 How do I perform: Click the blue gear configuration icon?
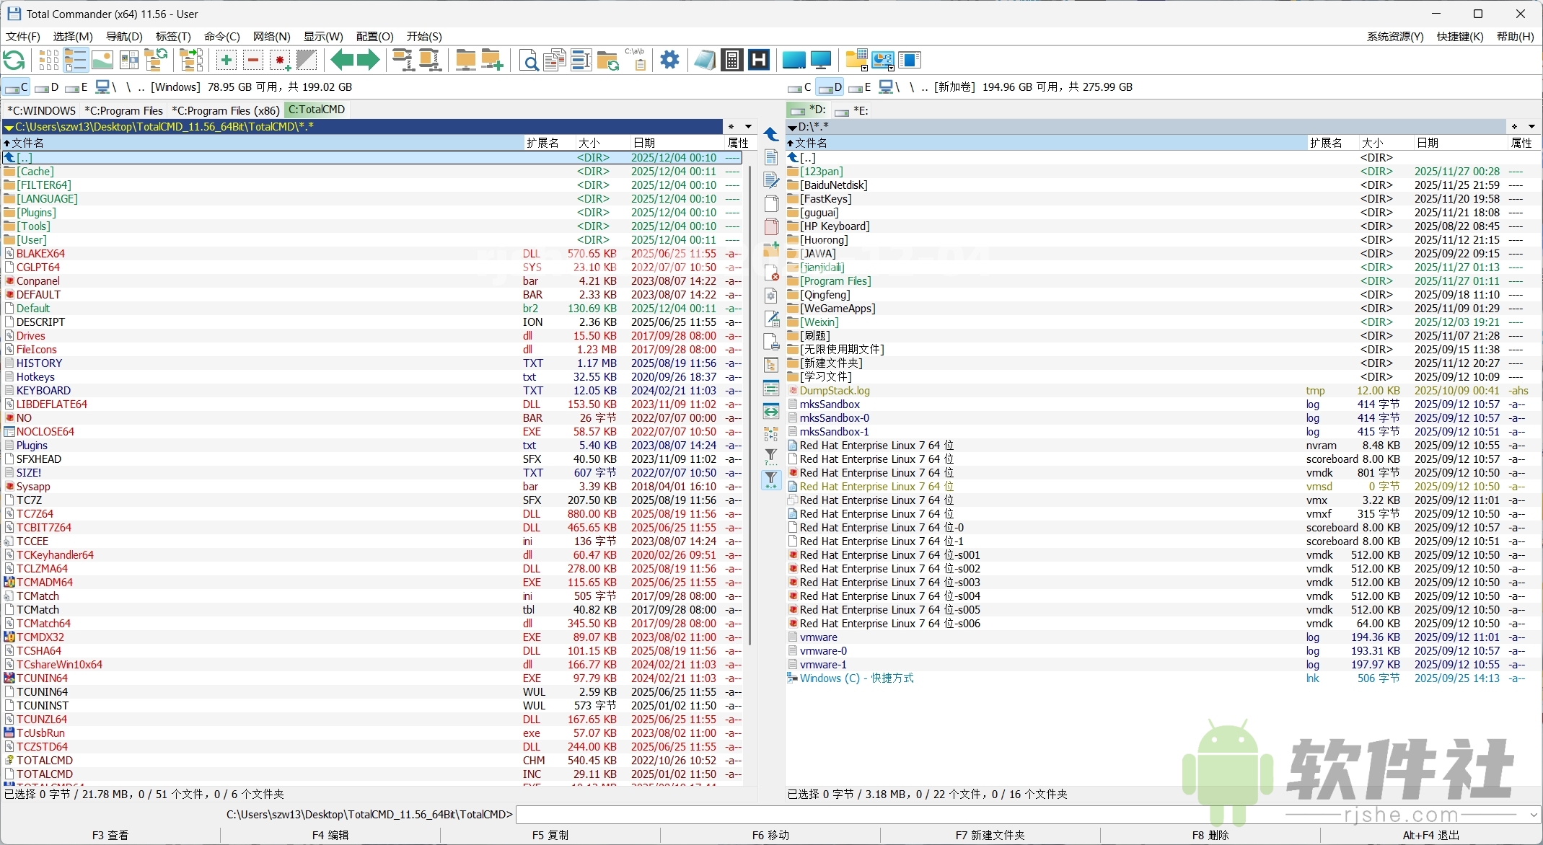click(x=669, y=60)
